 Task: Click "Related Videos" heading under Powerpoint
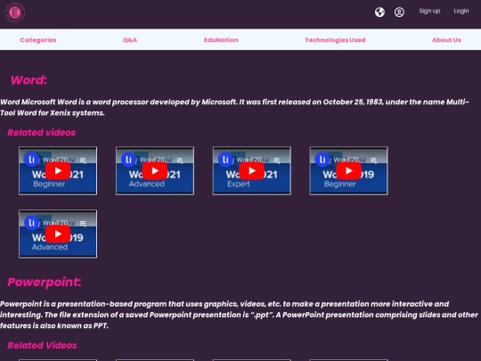pos(42,345)
